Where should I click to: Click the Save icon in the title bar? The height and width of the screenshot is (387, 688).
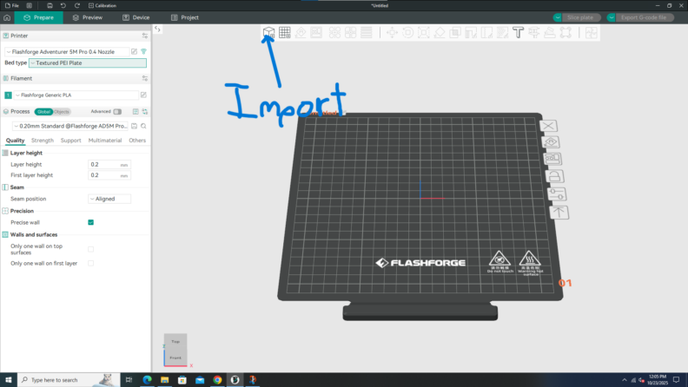(x=50, y=6)
